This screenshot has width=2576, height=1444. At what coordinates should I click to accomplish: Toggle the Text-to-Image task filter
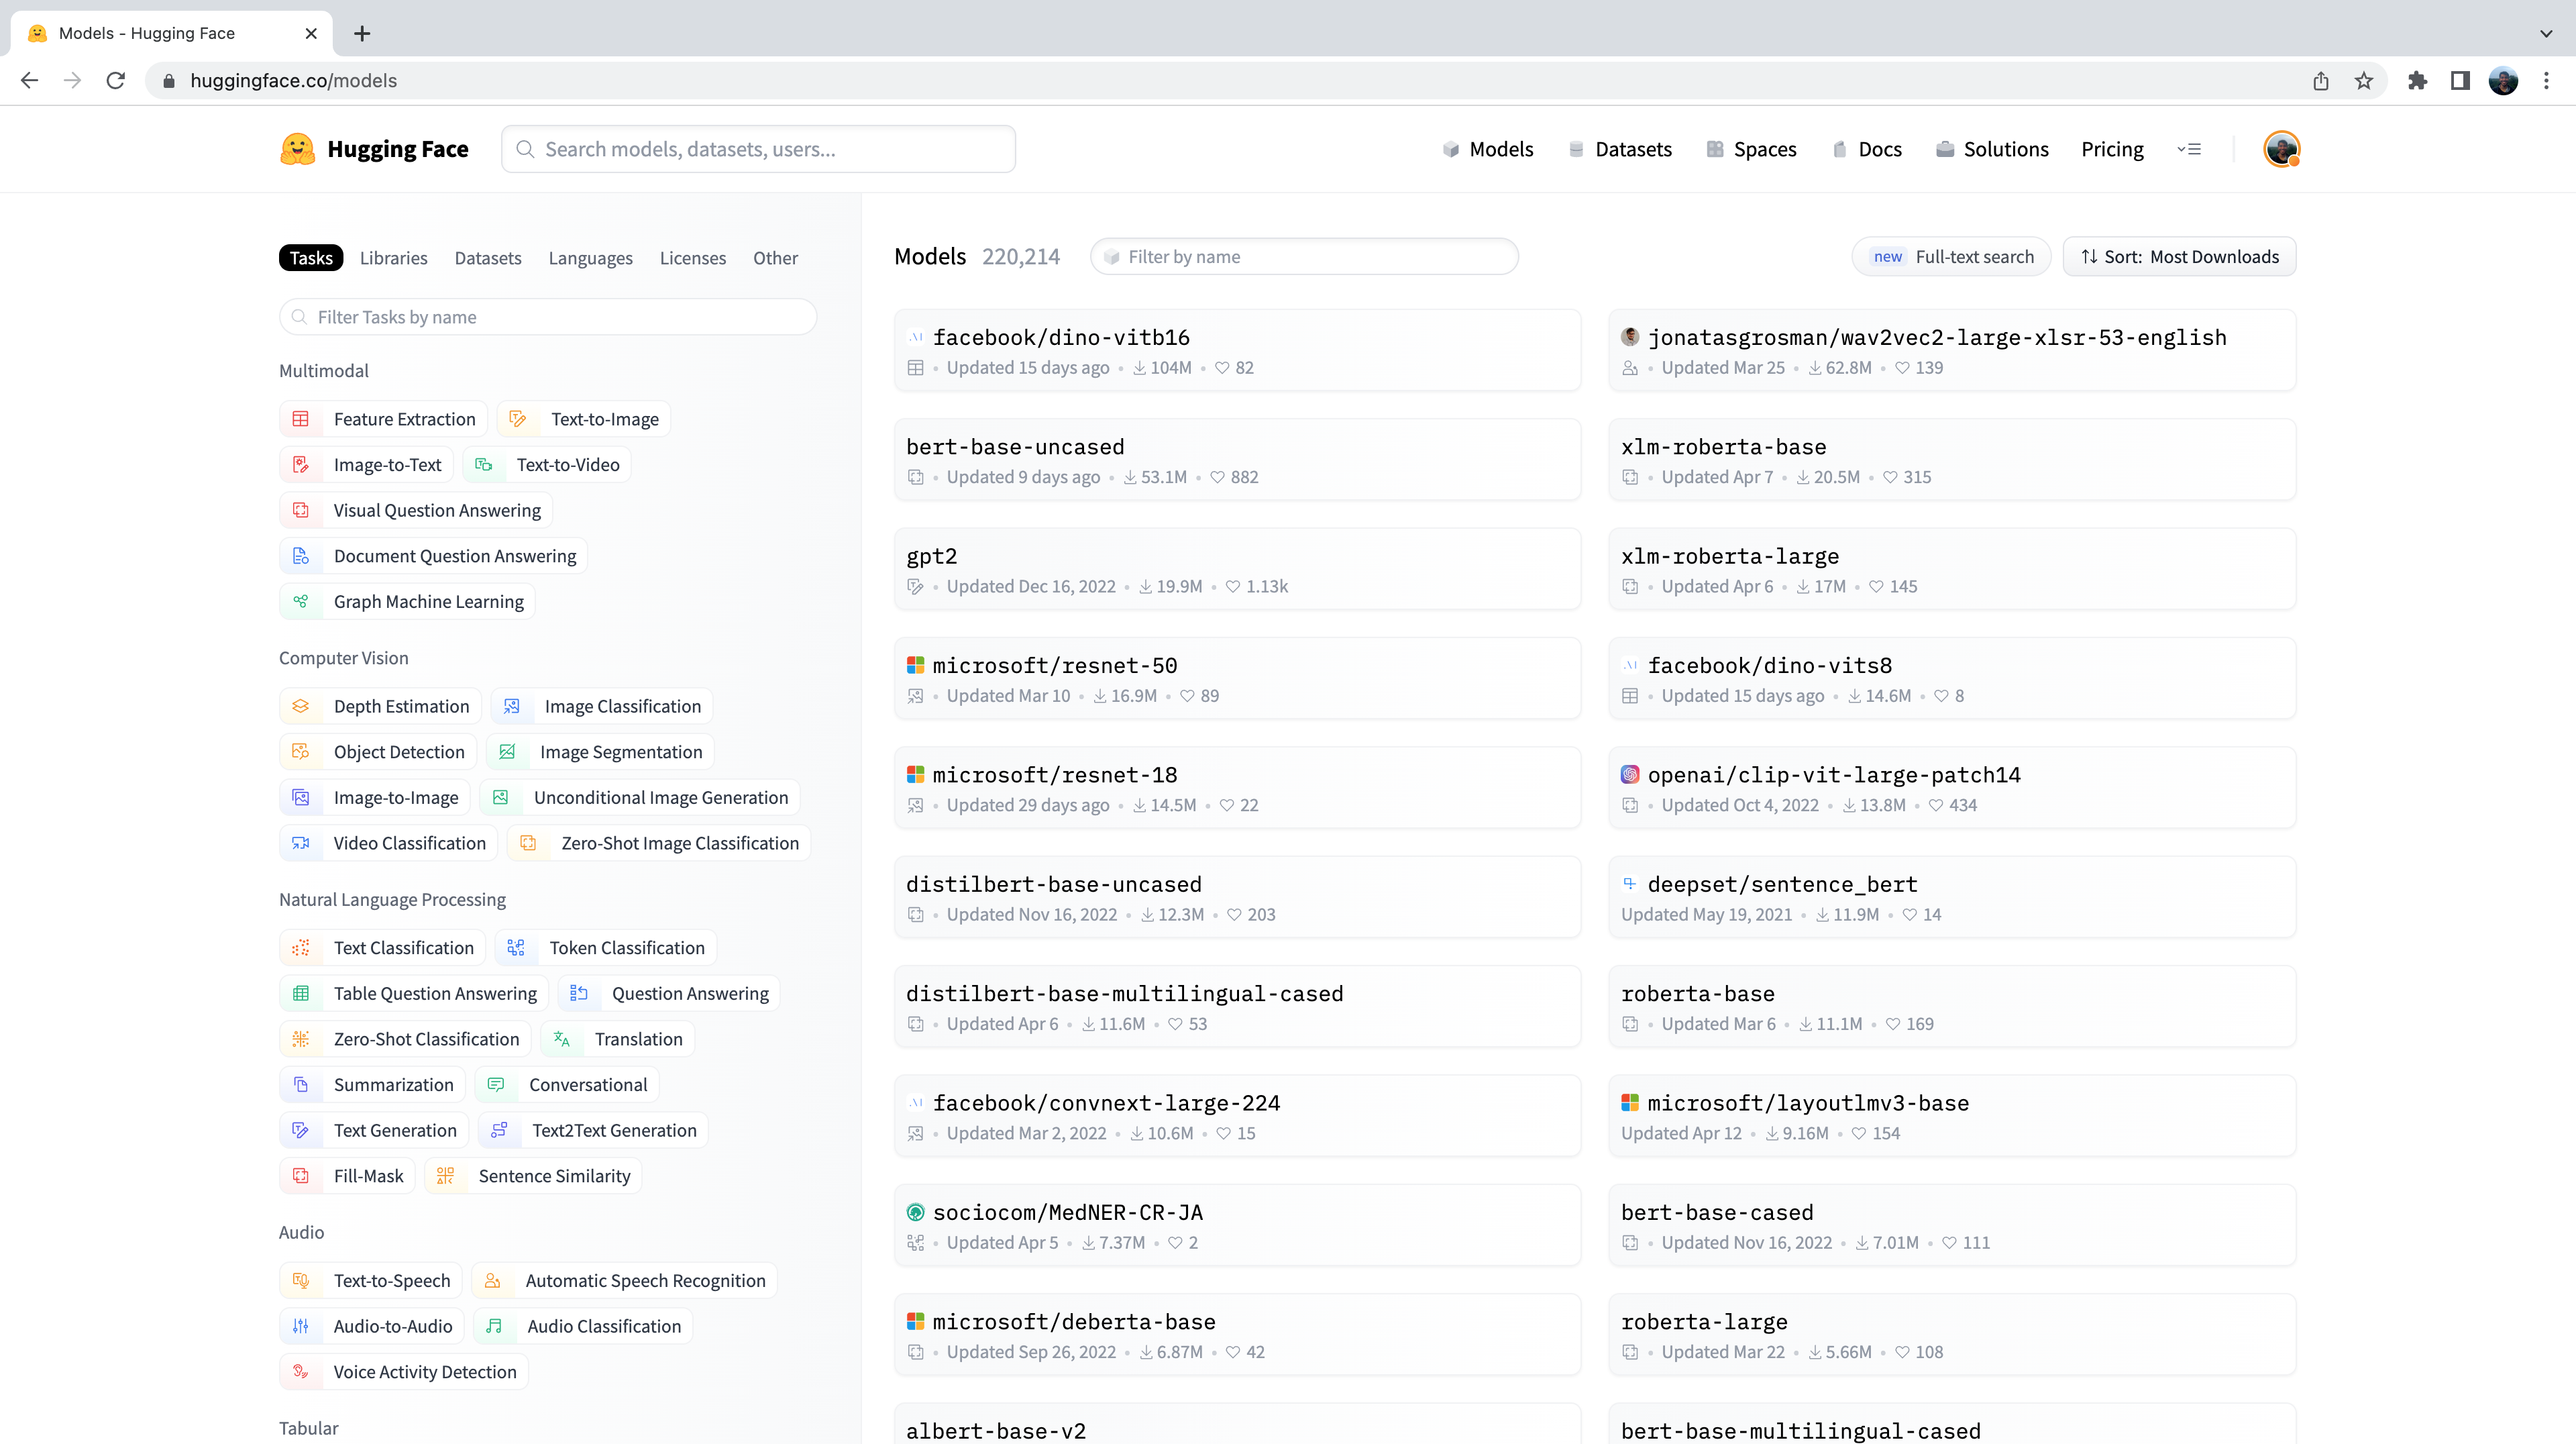click(x=584, y=419)
